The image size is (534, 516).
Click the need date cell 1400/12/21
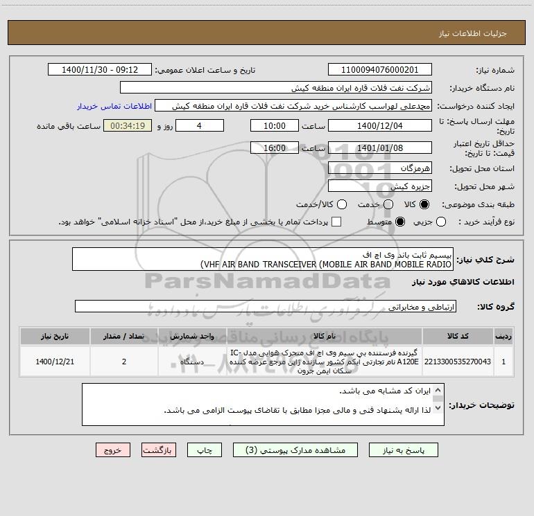55,362
